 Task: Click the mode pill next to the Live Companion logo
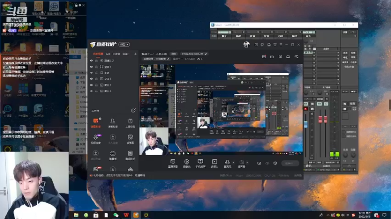point(124,44)
